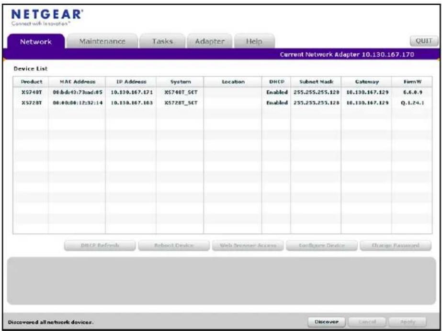442x331 pixels.
Task: Select the XS728T product row
Action: pos(222,103)
